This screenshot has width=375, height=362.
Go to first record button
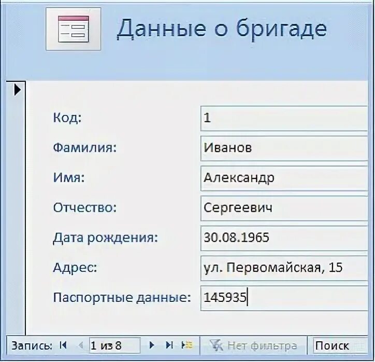coord(63,345)
